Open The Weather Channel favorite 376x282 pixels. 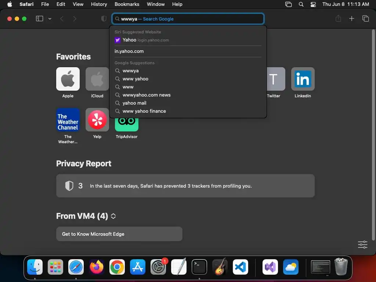(x=68, y=120)
